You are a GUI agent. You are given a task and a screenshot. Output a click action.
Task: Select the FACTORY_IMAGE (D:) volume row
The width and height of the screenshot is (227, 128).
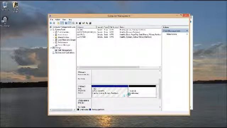pos(119,32)
